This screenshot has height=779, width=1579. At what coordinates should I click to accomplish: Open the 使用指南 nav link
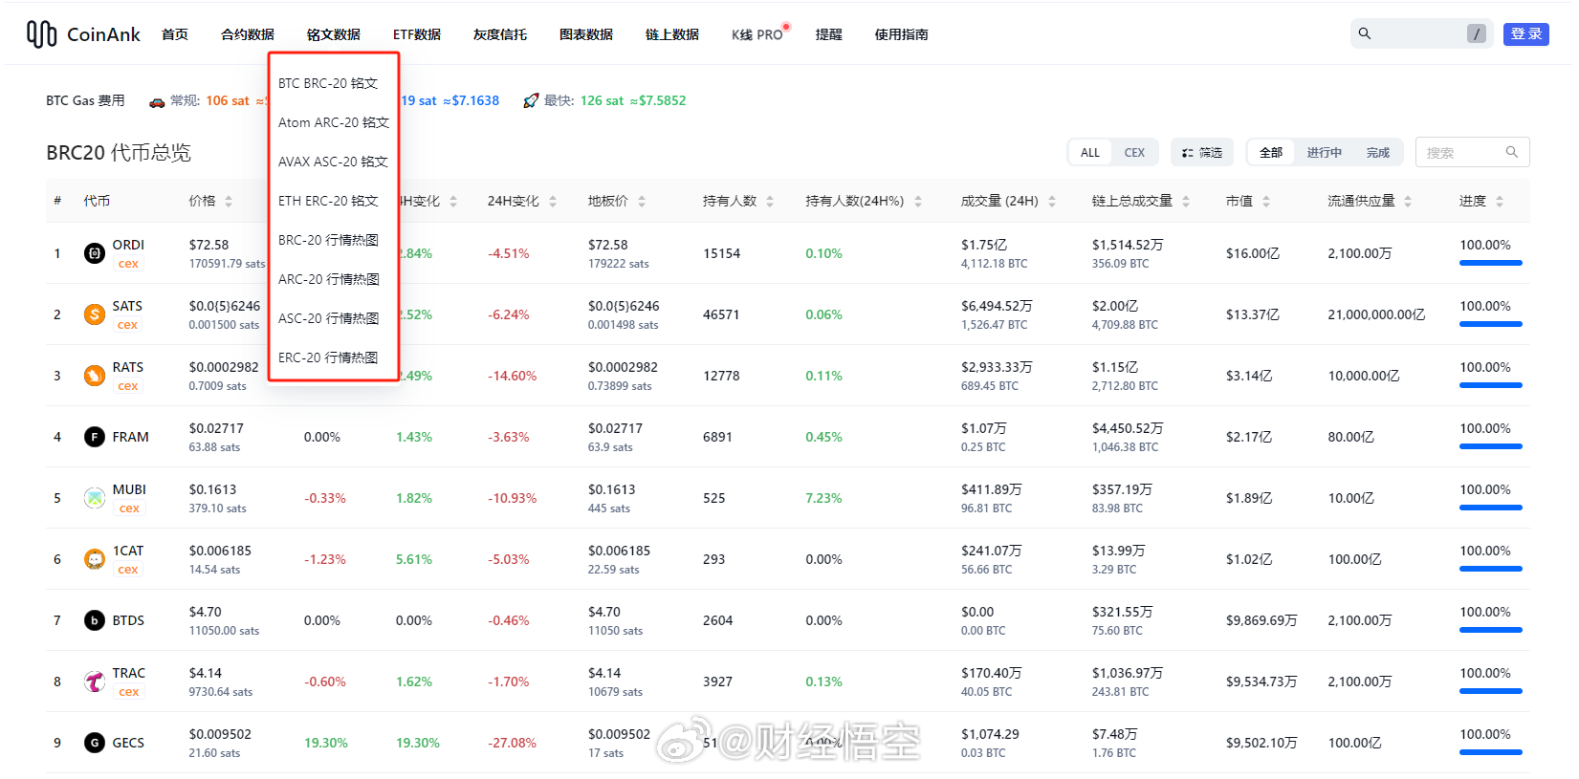[902, 34]
